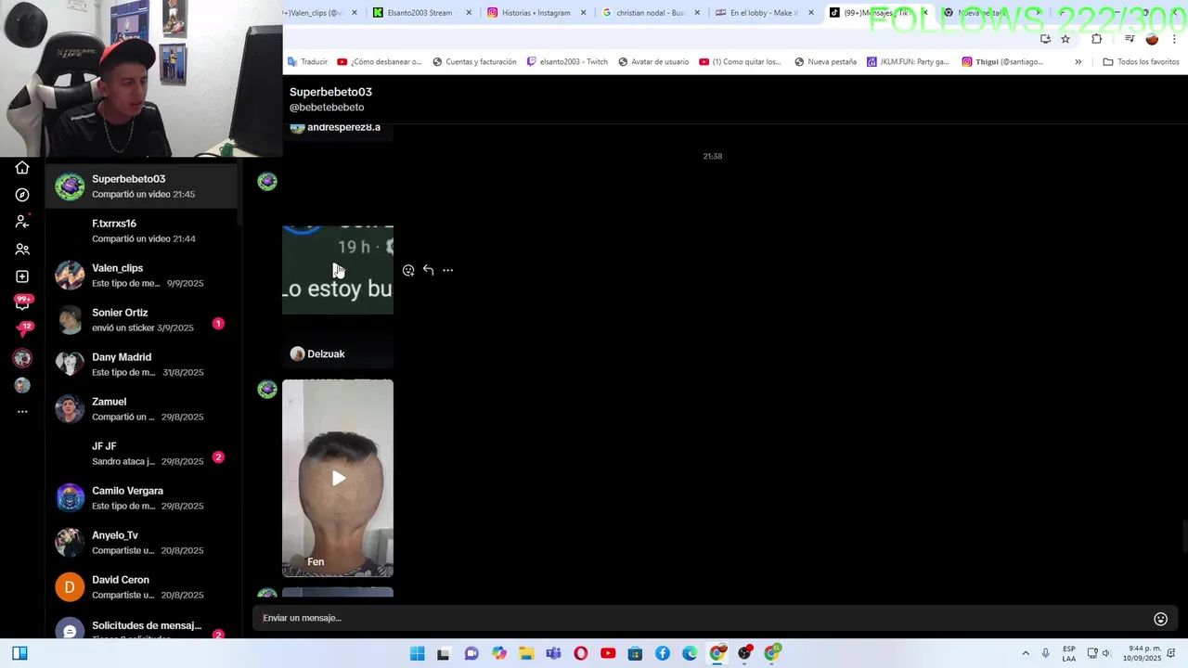Click the Delzuak author name

326,353
